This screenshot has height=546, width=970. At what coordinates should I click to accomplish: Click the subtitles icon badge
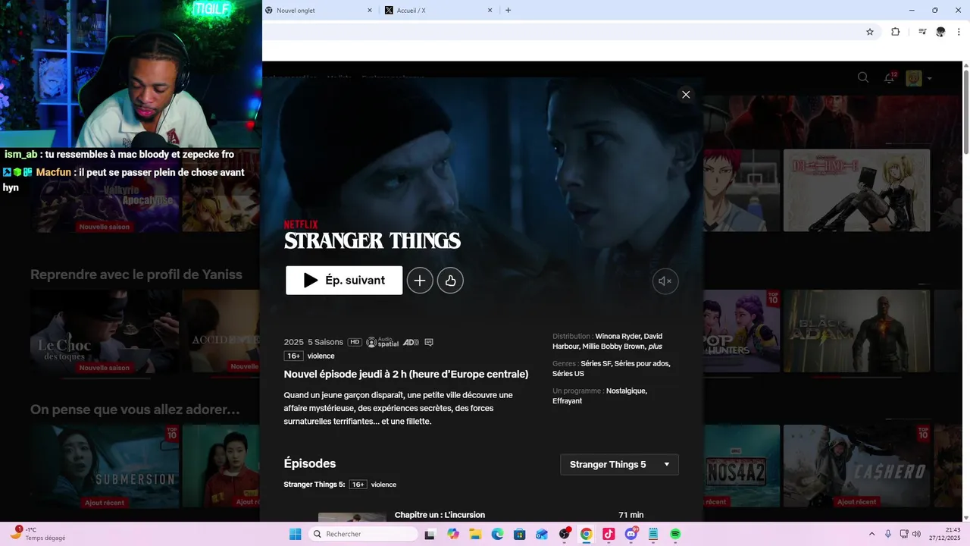(429, 342)
